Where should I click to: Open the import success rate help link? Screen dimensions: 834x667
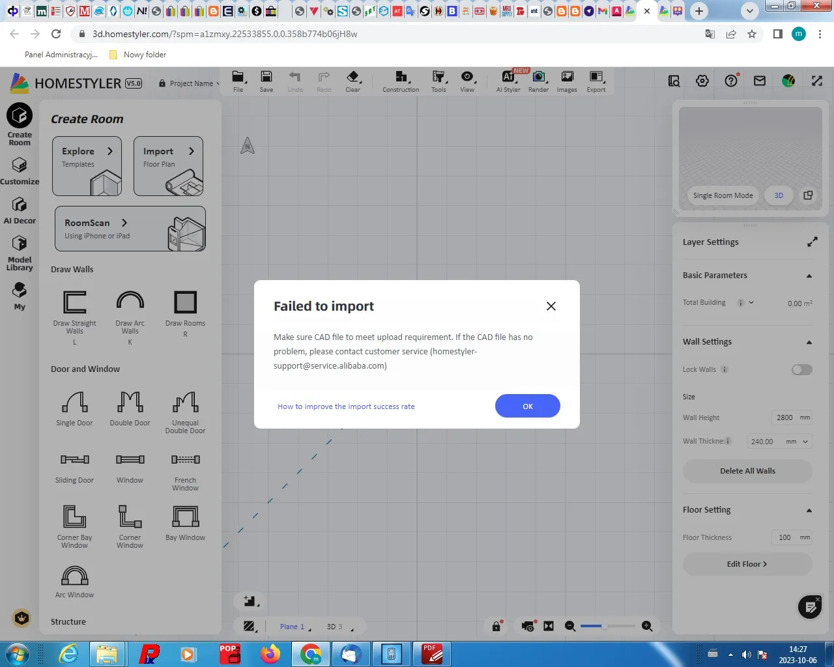click(346, 406)
